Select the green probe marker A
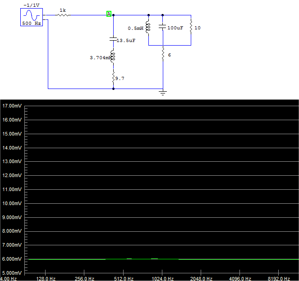Screen dimensions: 299x281 [x=109, y=14]
